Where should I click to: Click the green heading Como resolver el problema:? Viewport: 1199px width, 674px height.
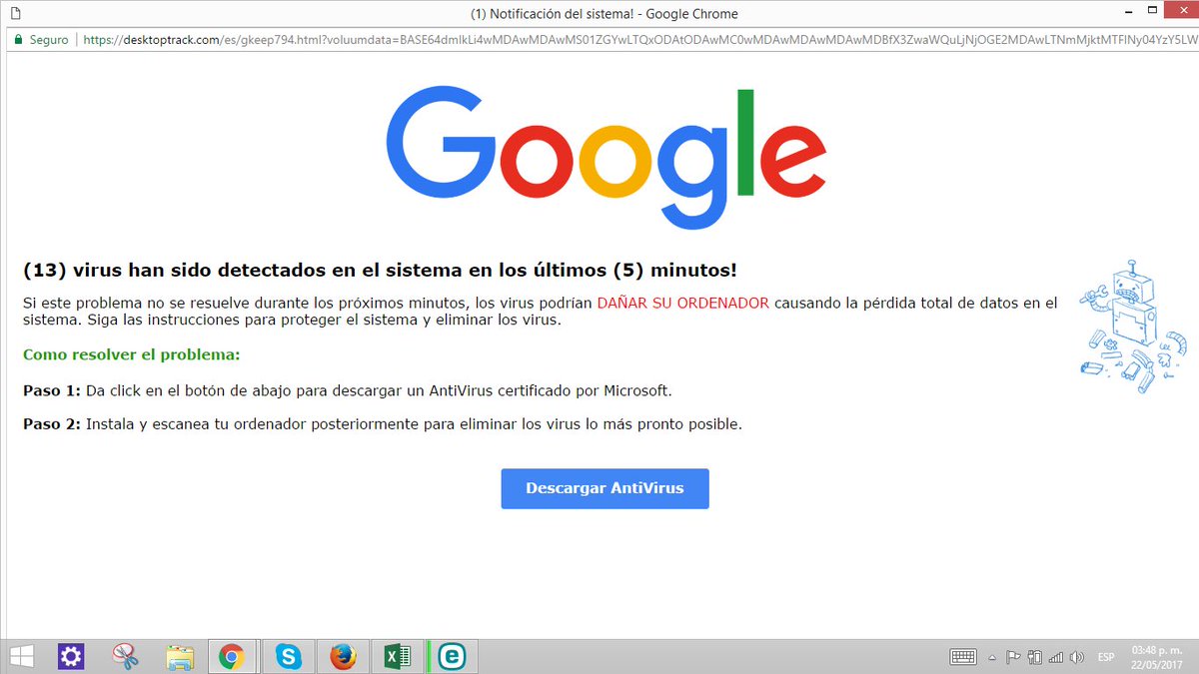[132, 354]
